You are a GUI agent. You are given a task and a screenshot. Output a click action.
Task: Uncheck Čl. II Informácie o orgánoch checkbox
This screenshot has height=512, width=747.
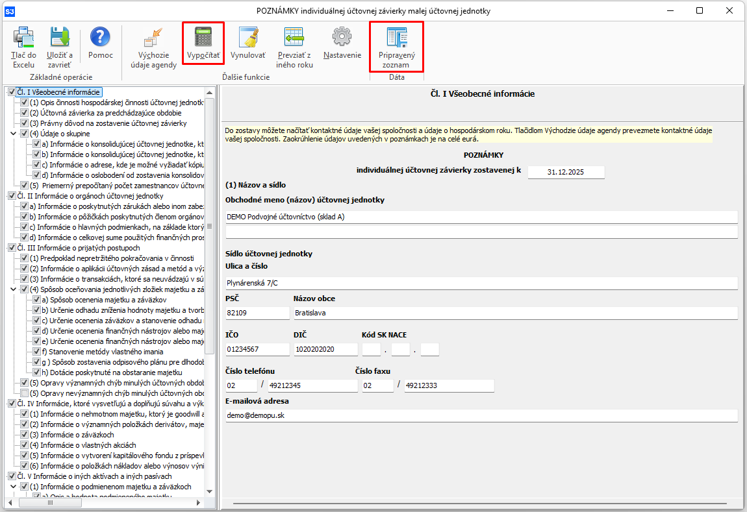12,196
